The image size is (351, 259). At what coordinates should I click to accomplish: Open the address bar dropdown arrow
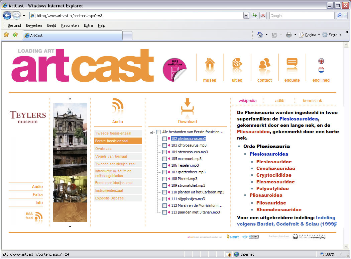[x=246, y=15]
